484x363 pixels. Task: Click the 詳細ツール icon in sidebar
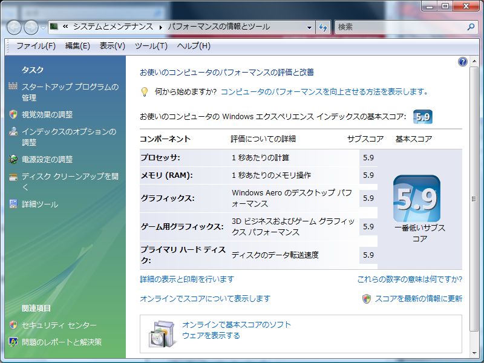[x=13, y=204]
